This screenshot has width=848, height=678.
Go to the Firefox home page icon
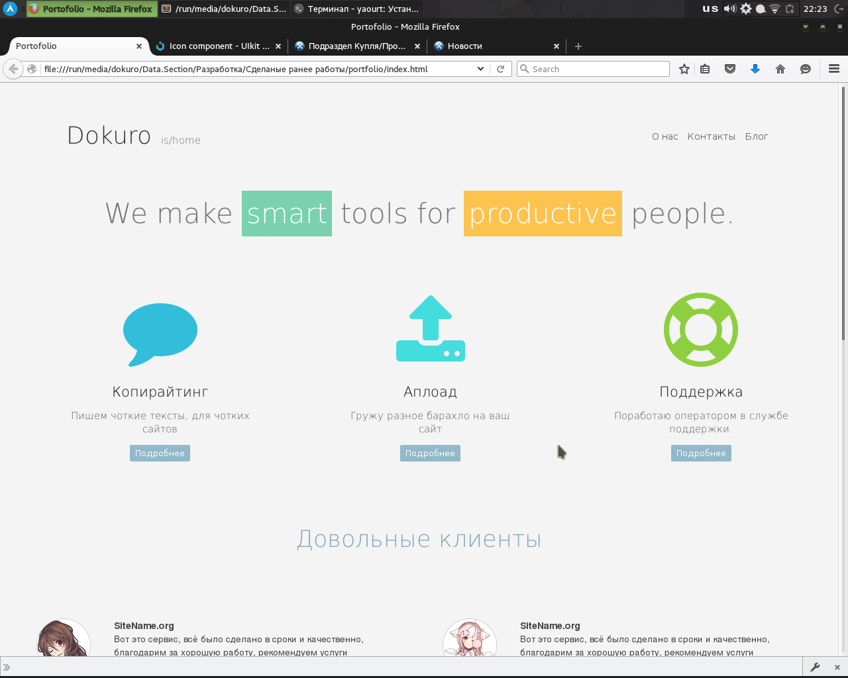pos(780,69)
